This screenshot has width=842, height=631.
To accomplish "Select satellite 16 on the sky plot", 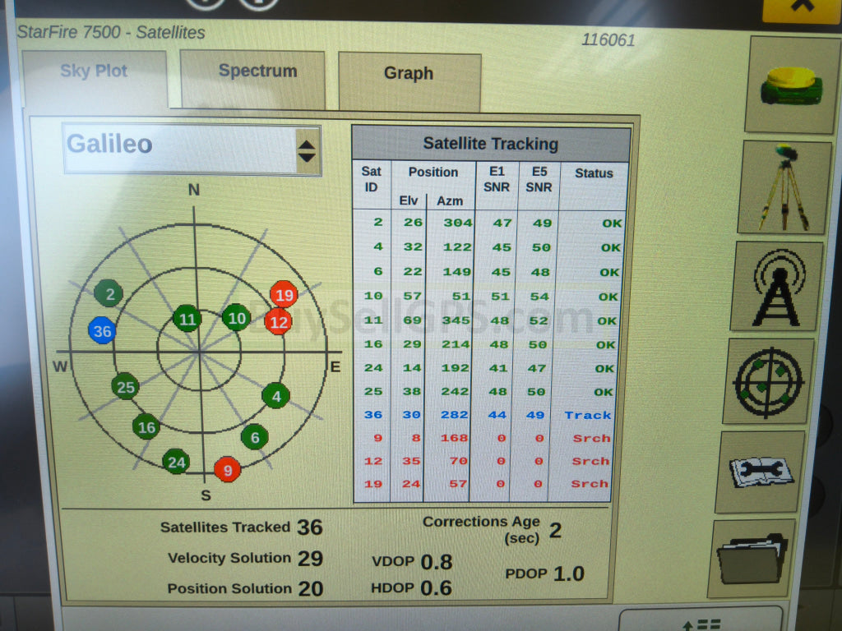I will [146, 426].
